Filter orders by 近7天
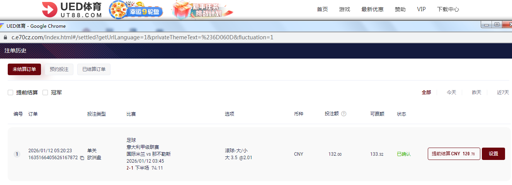Viewport: 512px width, 185px height. tap(503, 92)
